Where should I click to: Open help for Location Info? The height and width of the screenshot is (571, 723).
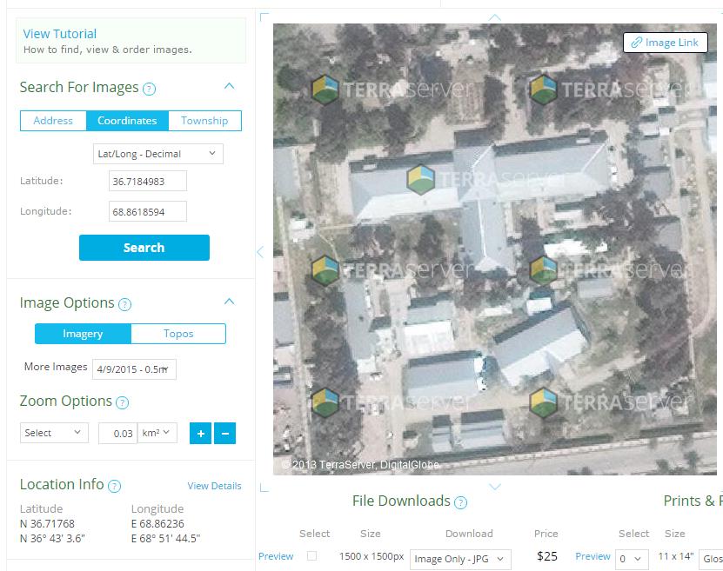[114, 486]
